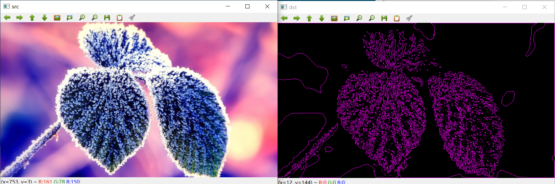The image size is (555, 184).
Task: Click the 'B:0' value in dst status bar
Action: (341, 182)
